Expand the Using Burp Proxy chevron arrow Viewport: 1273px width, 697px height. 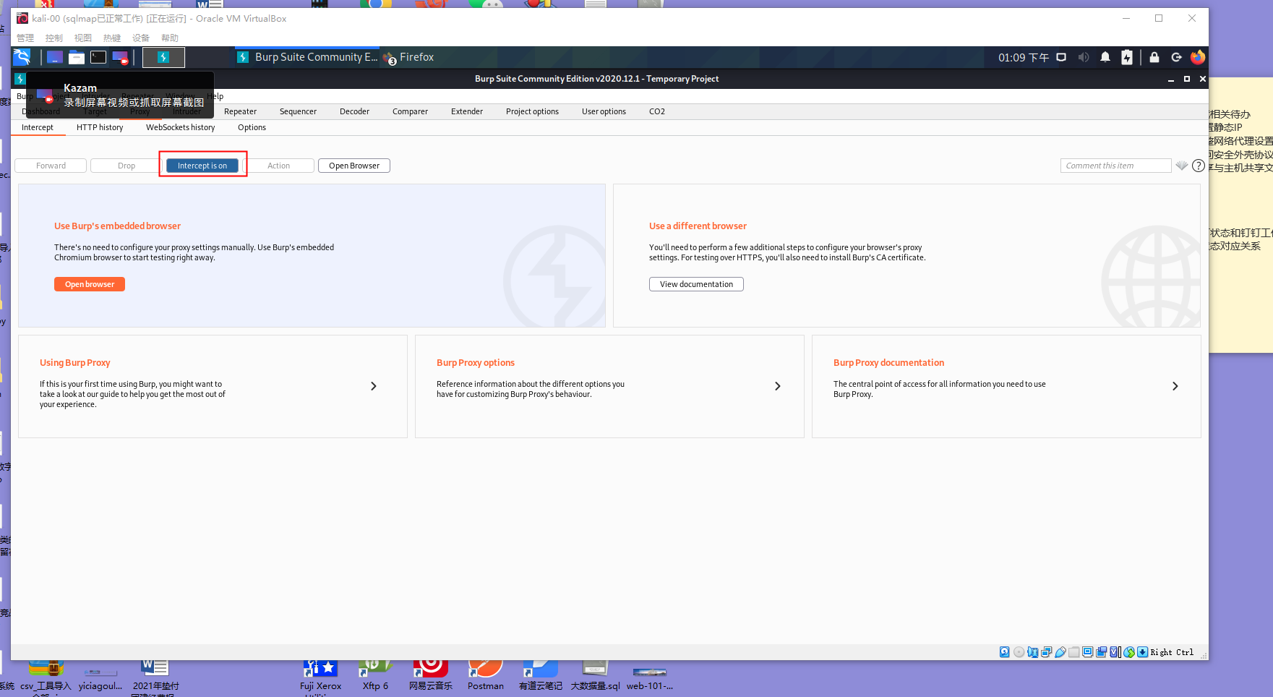[374, 386]
